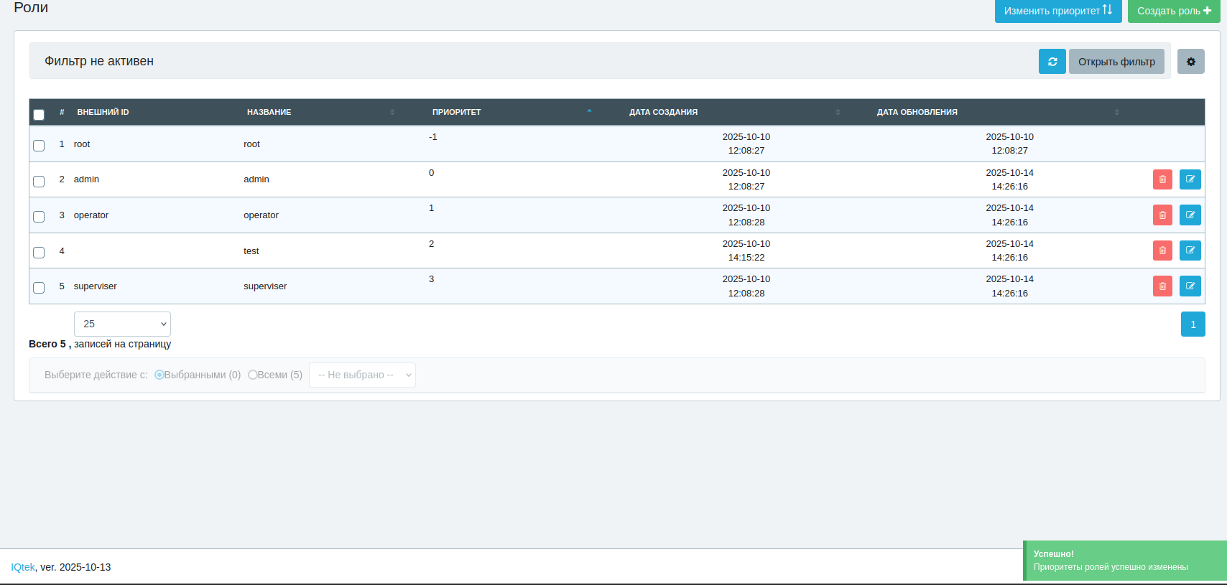This screenshot has height=585, width=1227.
Task: Click the blue refresh icon button
Action: (1052, 62)
